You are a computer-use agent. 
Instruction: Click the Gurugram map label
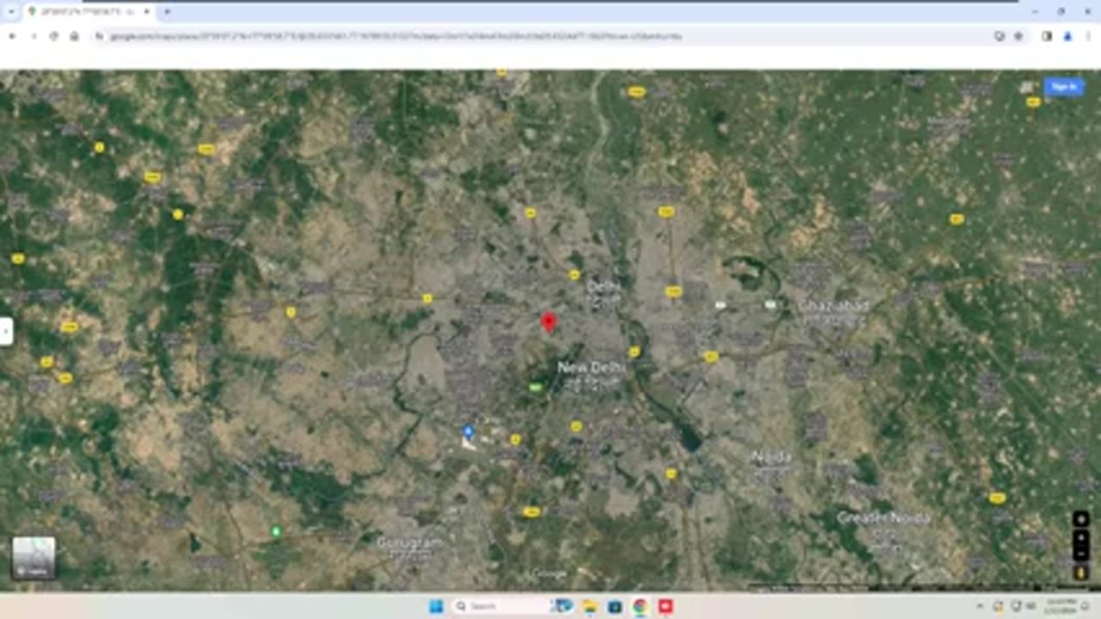(410, 542)
